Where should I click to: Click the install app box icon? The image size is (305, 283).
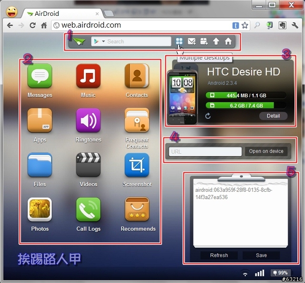coord(204,41)
